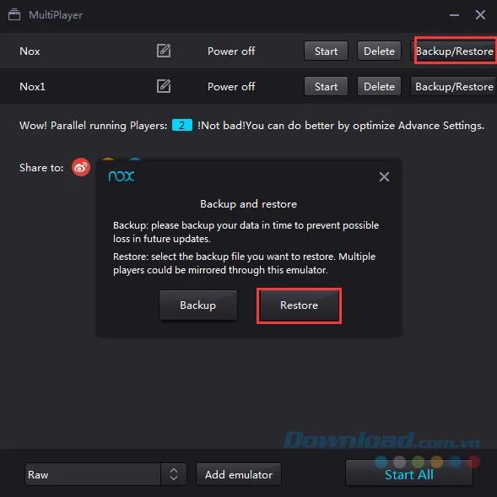Open Backup/Restore for Nox1

pos(454,86)
